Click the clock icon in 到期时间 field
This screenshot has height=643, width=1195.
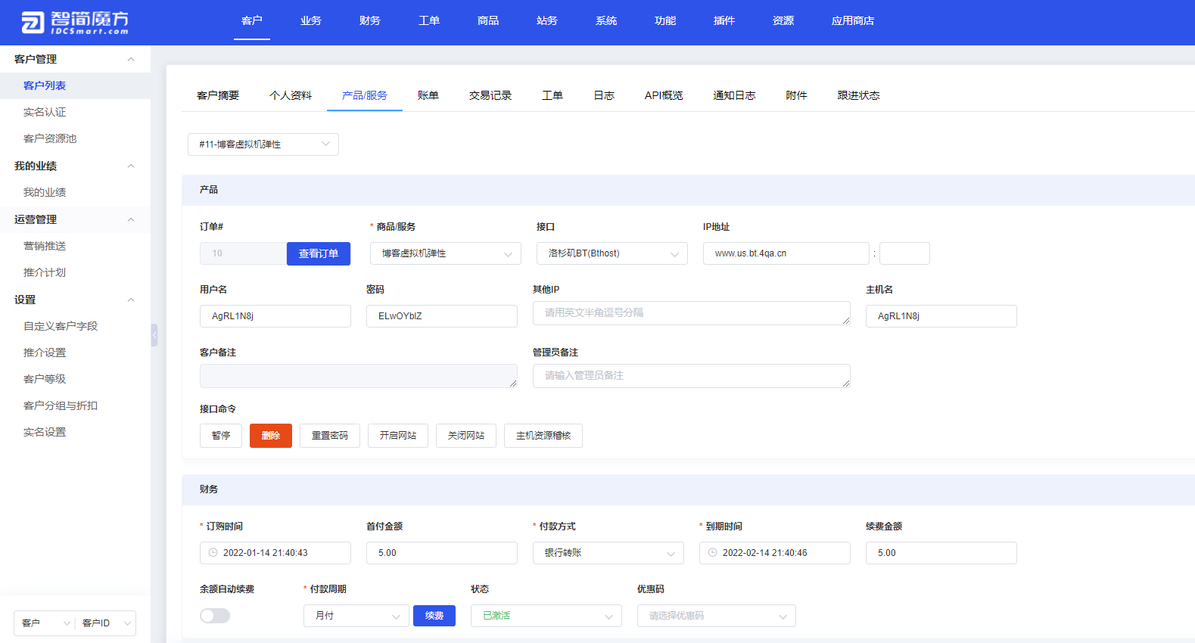[x=712, y=553]
